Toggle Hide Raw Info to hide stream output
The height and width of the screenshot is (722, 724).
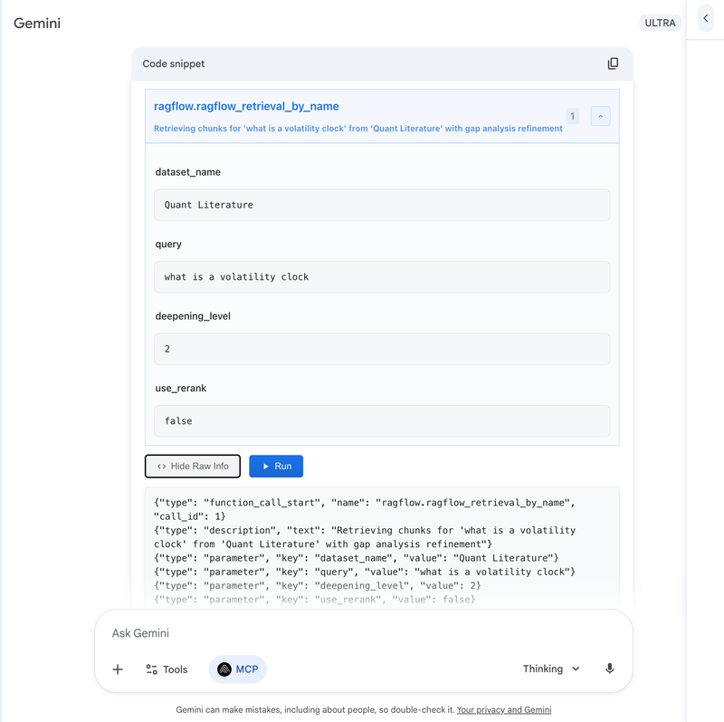(193, 466)
